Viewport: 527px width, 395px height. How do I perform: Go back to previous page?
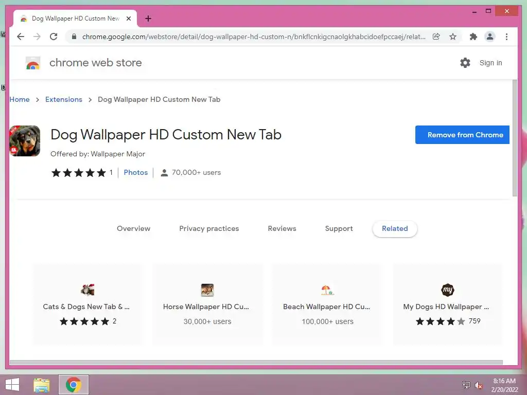coord(21,37)
